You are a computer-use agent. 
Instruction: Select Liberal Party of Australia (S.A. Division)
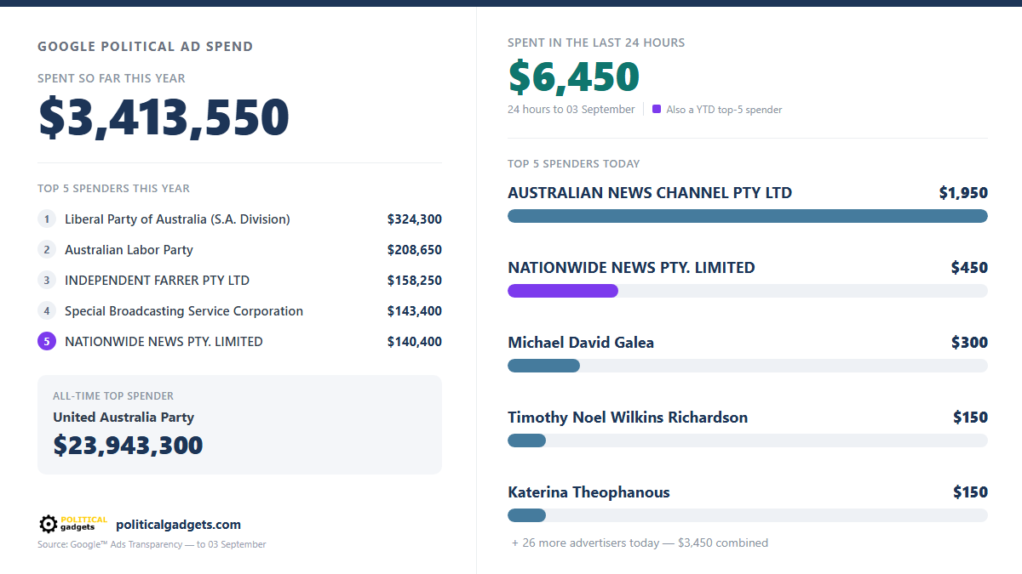pos(177,219)
